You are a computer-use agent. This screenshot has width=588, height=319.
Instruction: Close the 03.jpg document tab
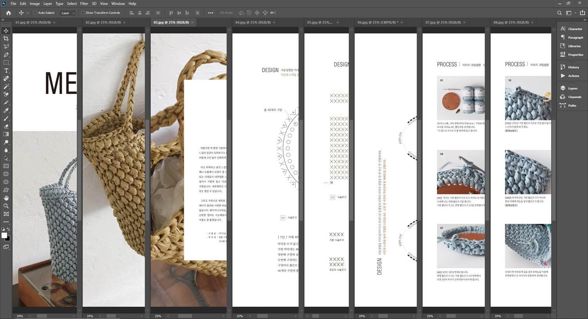coord(192,22)
